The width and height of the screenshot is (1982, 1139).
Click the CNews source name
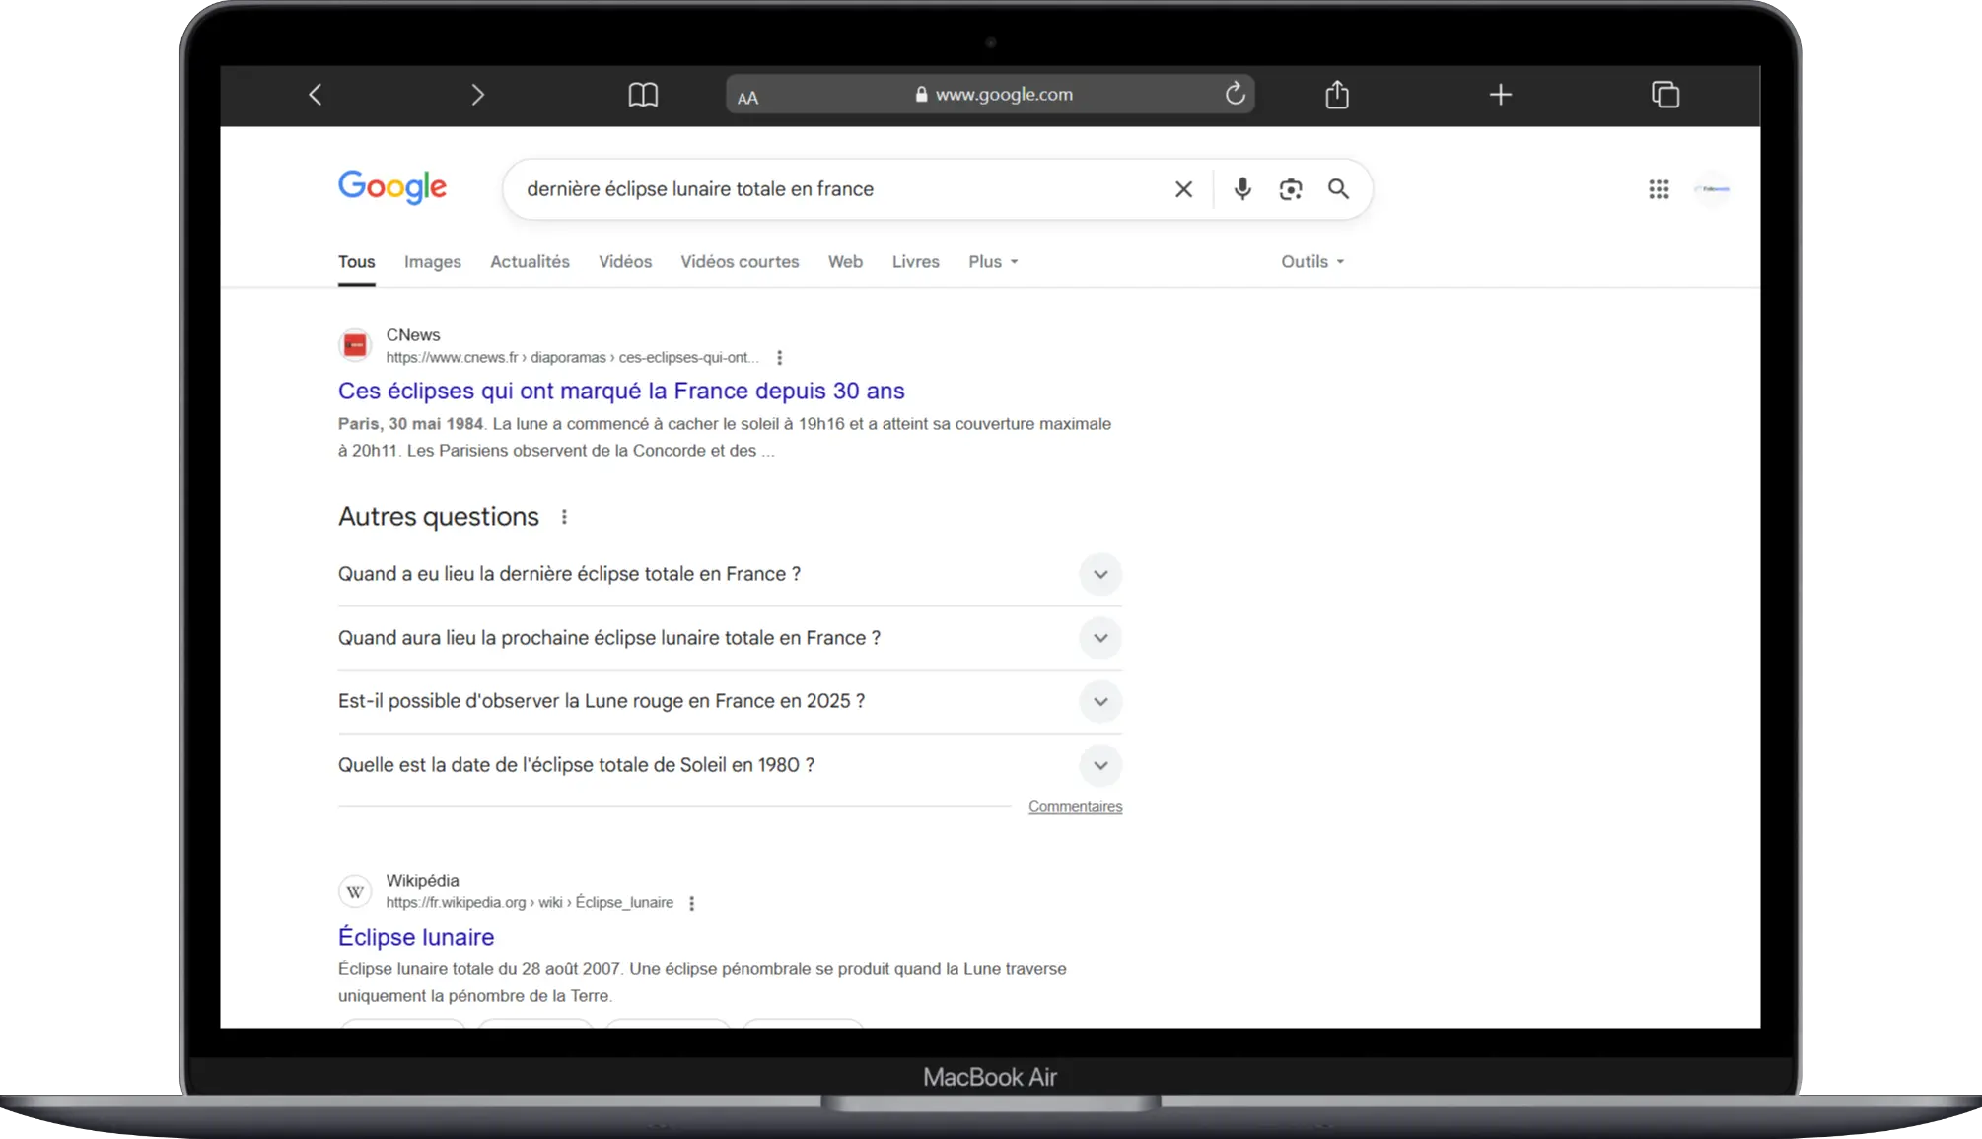(413, 335)
